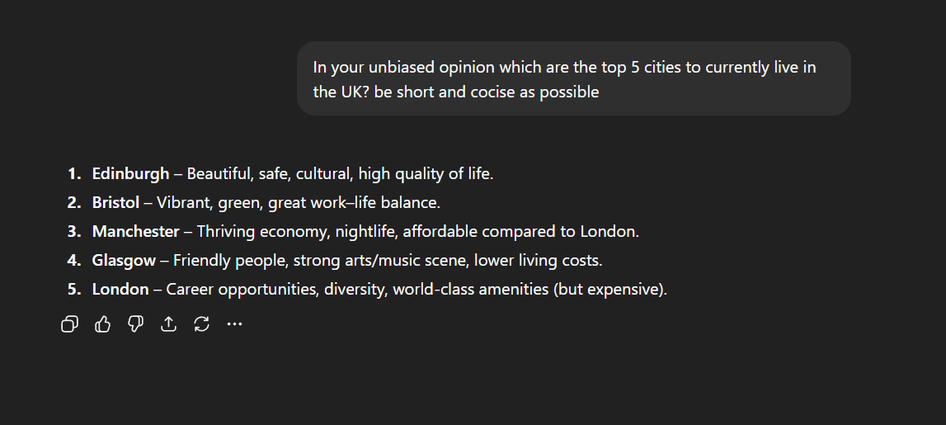Select the bold London list entry
This screenshot has height=425, width=946.
point(120,290)
